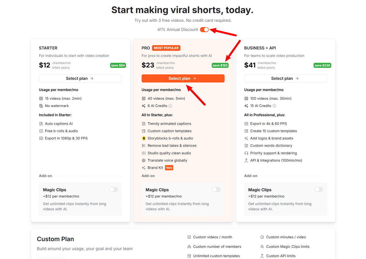Viewport: 366px width, 259px height.
Task: Choose the Pro plan with orange button
Action: 183,78
